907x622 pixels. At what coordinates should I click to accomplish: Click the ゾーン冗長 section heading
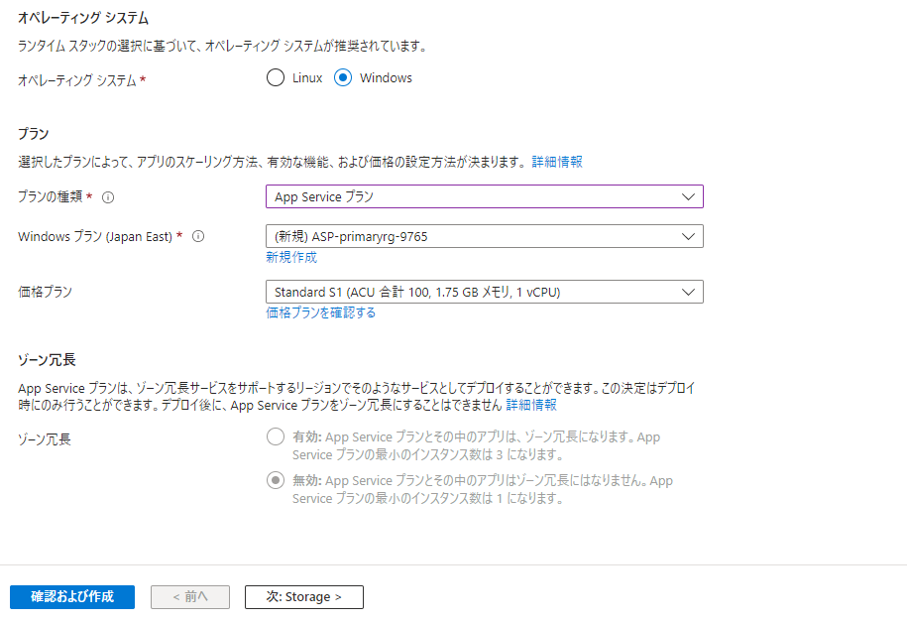tap(47, 360)
